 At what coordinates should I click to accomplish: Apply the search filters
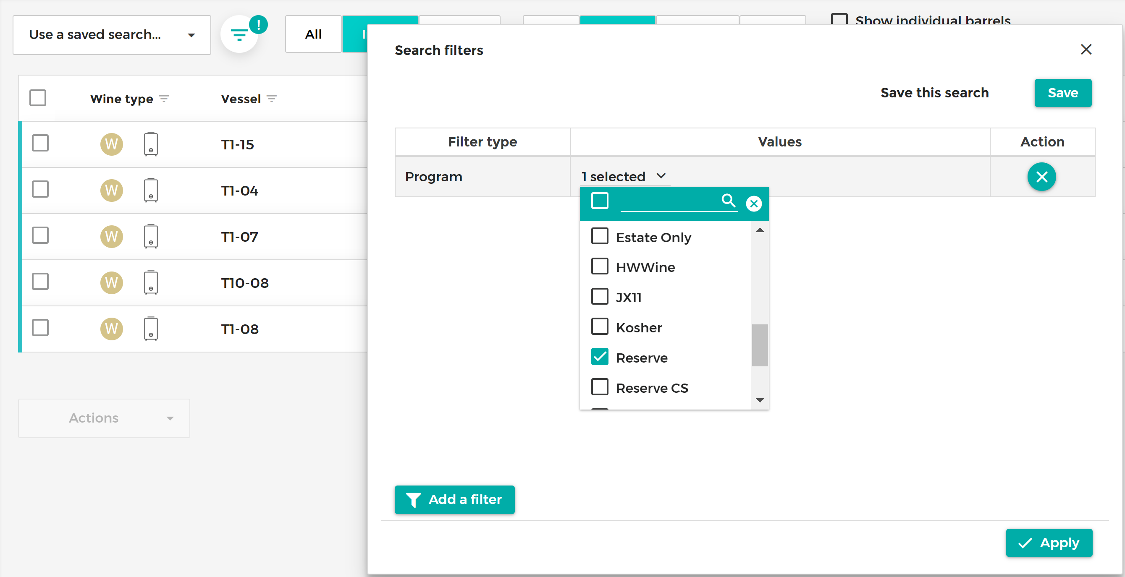1049,543
